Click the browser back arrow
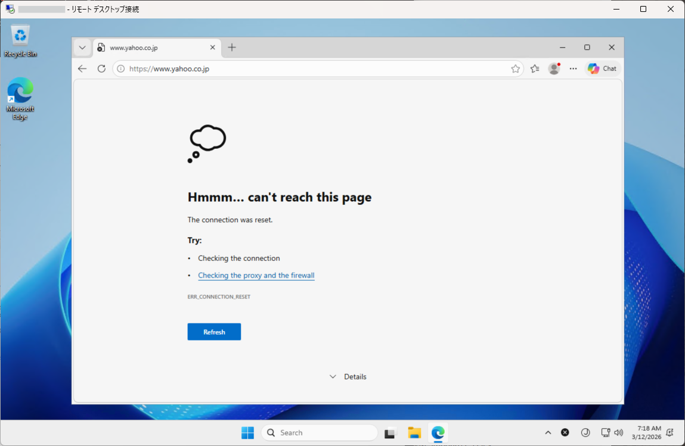685x446 pixels. [82, 68]
